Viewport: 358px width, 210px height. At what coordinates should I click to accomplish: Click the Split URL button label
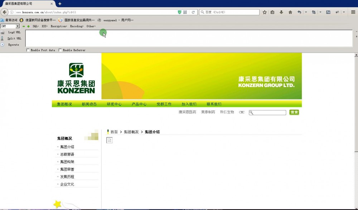14,38
